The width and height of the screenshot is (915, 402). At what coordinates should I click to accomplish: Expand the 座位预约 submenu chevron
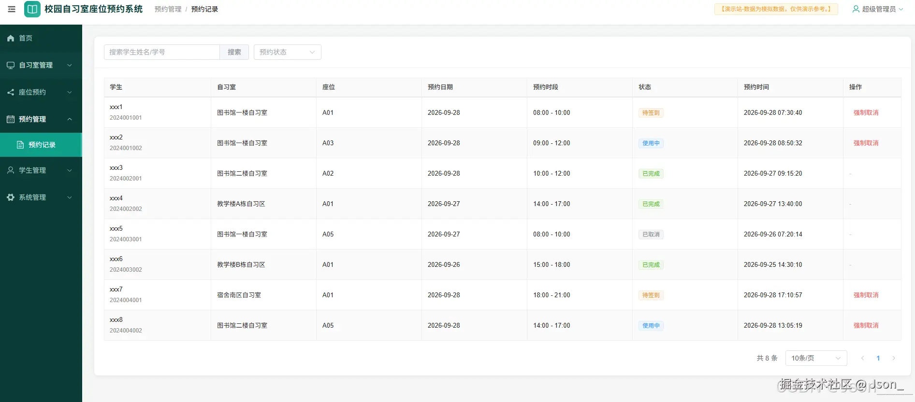(70, 92)
